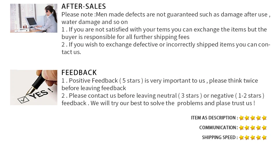Image resolution: width=275 pixels, height=152 pixels.
Task: Click fifth star of Item As Description
Action: (264, 118)
